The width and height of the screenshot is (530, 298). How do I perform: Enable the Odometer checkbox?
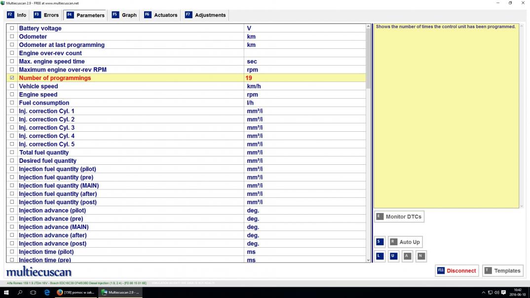12,37
